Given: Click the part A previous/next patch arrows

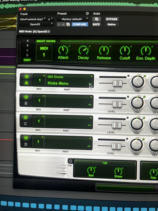Looking at the screenshot, I should click(90, 84).
